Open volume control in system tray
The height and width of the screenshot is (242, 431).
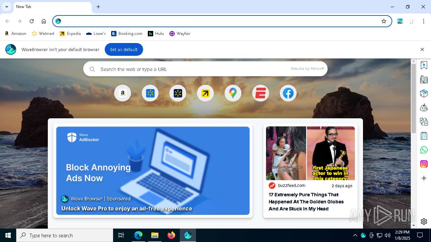tap(388, 235)
